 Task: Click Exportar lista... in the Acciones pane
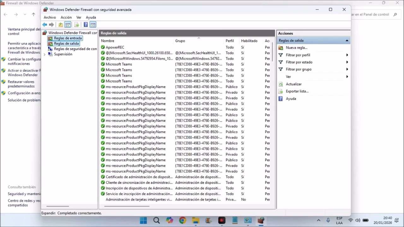pos(297,91)
